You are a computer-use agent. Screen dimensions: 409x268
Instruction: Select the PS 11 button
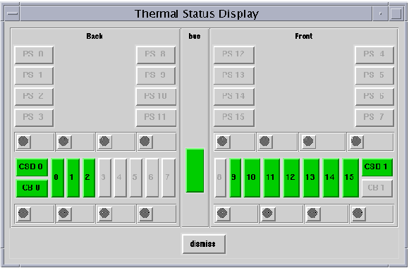156,118
